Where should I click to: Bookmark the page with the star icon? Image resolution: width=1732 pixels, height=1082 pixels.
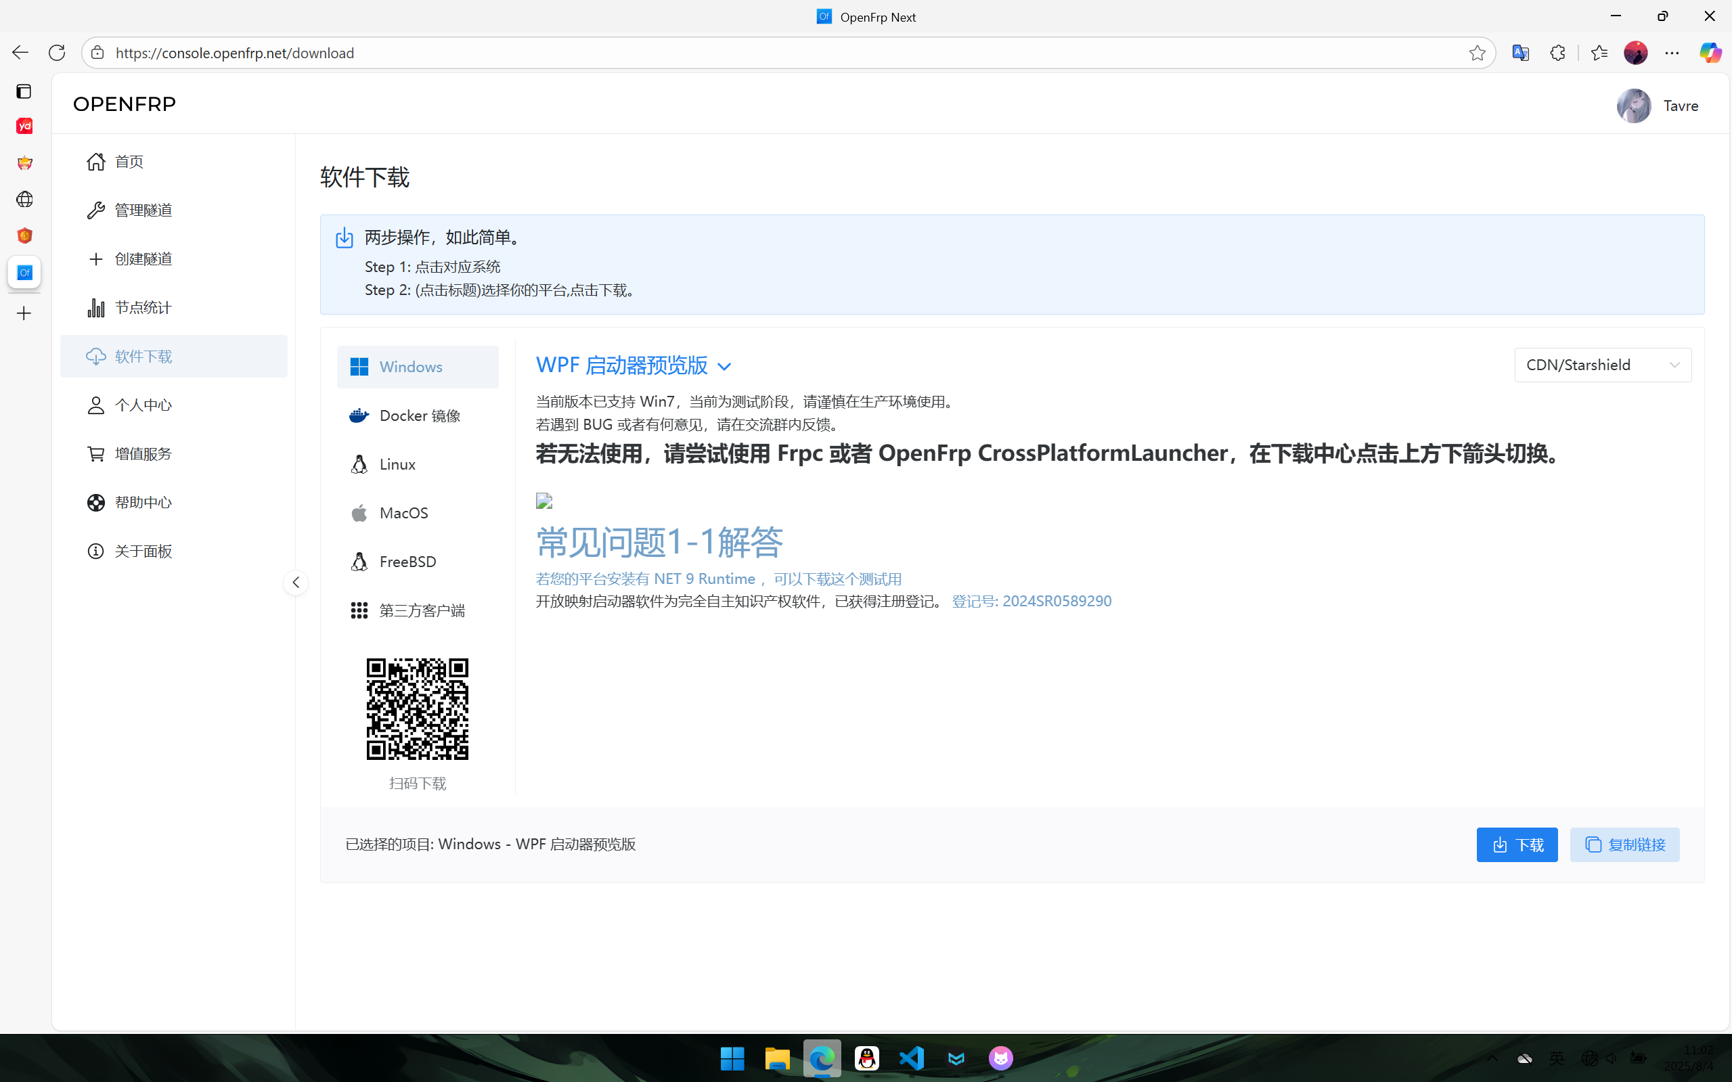tap(1476, 52)
